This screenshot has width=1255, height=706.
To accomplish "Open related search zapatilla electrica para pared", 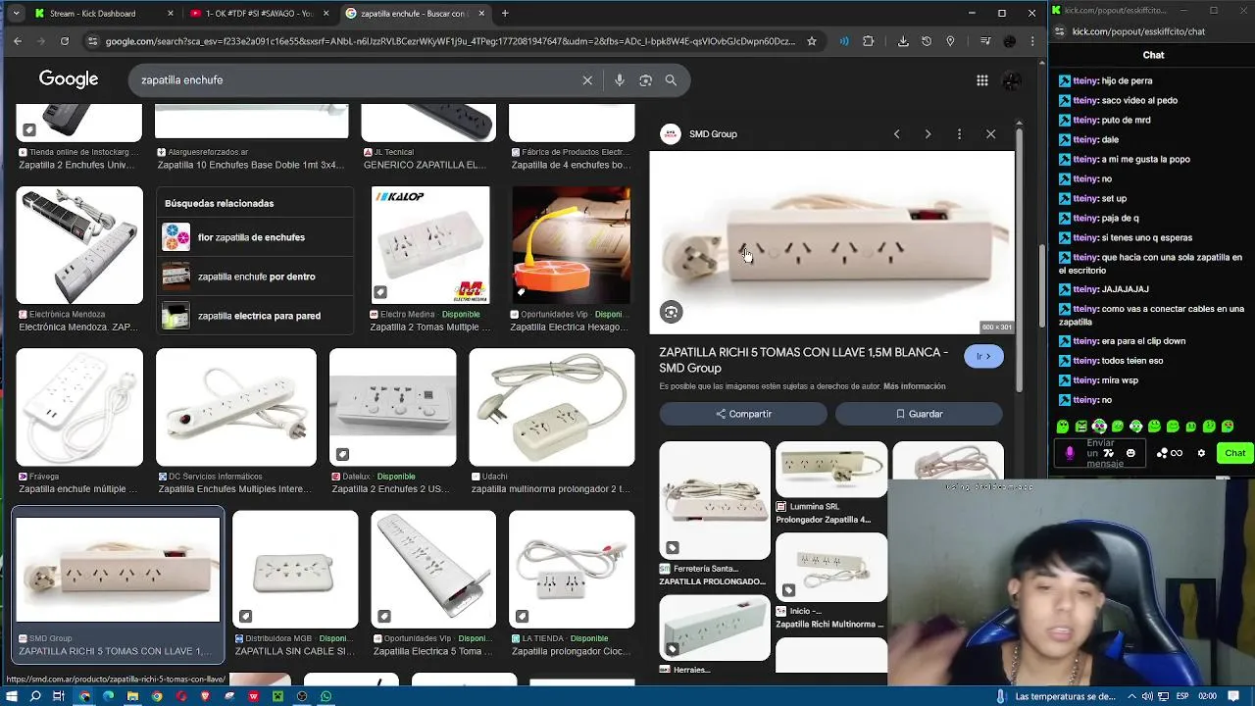I will pos(254,316).
